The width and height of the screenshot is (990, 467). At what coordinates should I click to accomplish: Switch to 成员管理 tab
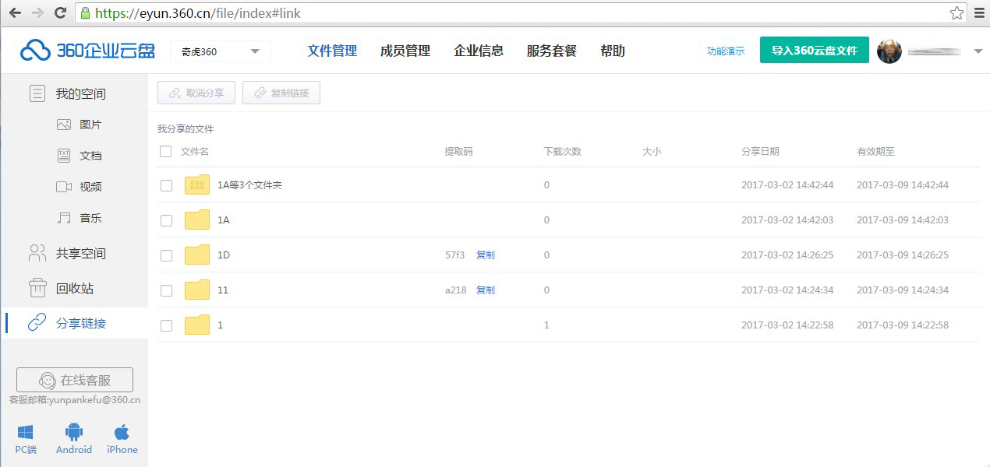coord(405,51)
